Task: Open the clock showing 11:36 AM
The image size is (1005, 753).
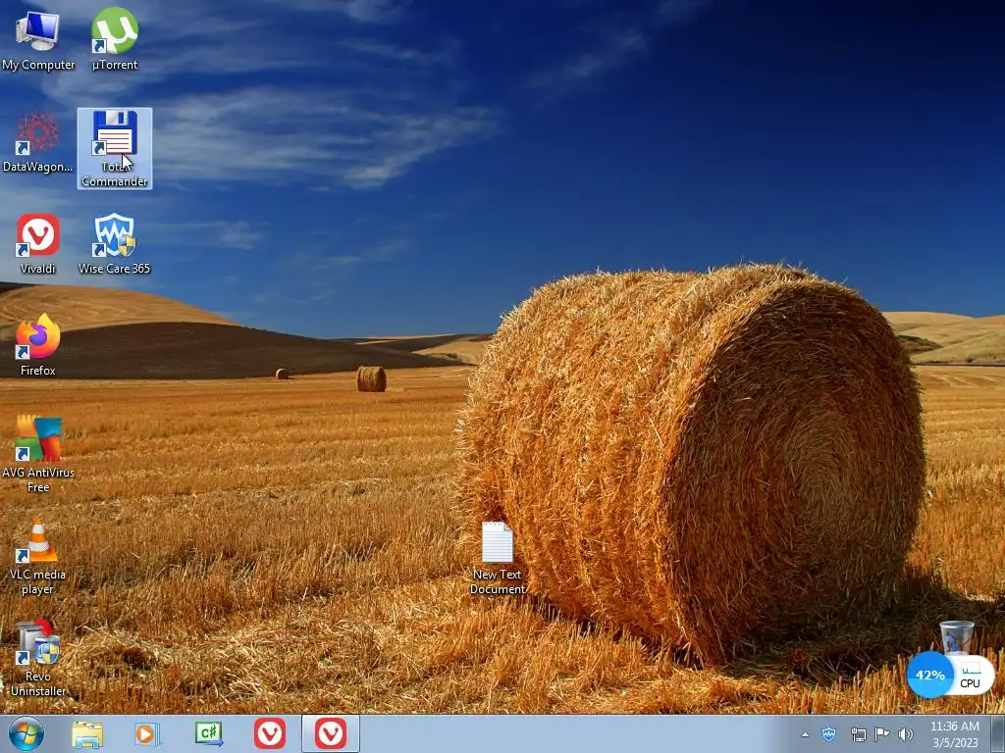Action: coord(954,734)
